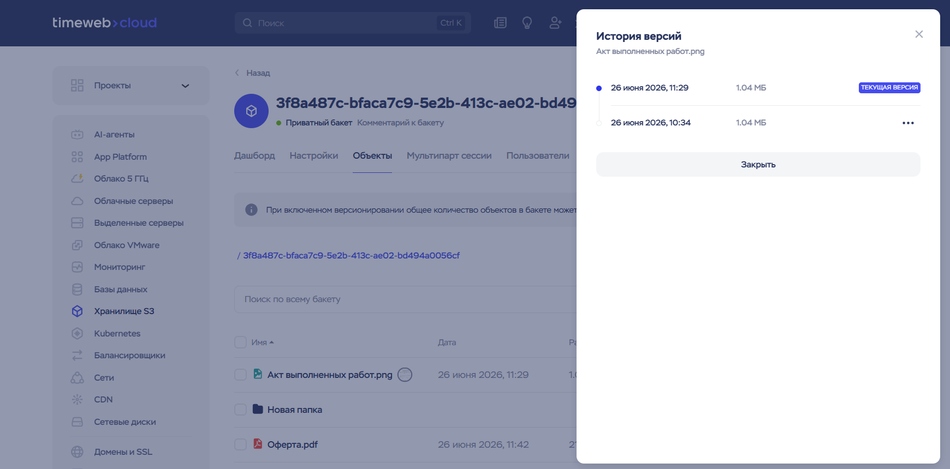Image resolution: width=950 pixels, height=469 pixels.
Task: Switch to the Настройки tab
Action: [x=314, y=155]
